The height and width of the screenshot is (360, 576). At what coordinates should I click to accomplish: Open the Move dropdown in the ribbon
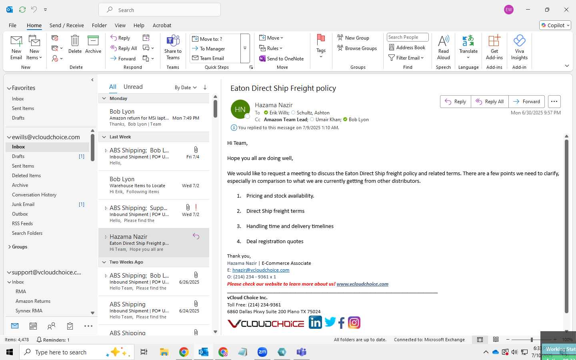pyautogui.click(x=271, y=38)
